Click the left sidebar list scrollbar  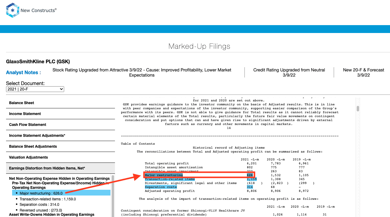pos(113,196)
